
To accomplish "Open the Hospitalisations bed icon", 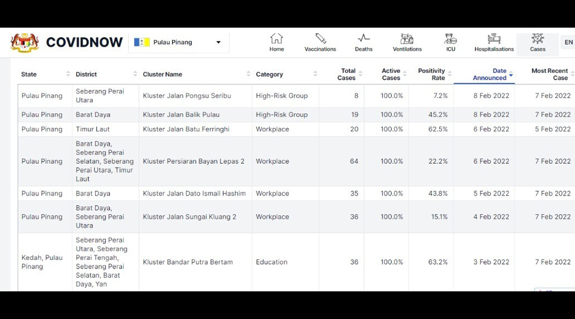I will pyautogui.click(x=494, y=38).
